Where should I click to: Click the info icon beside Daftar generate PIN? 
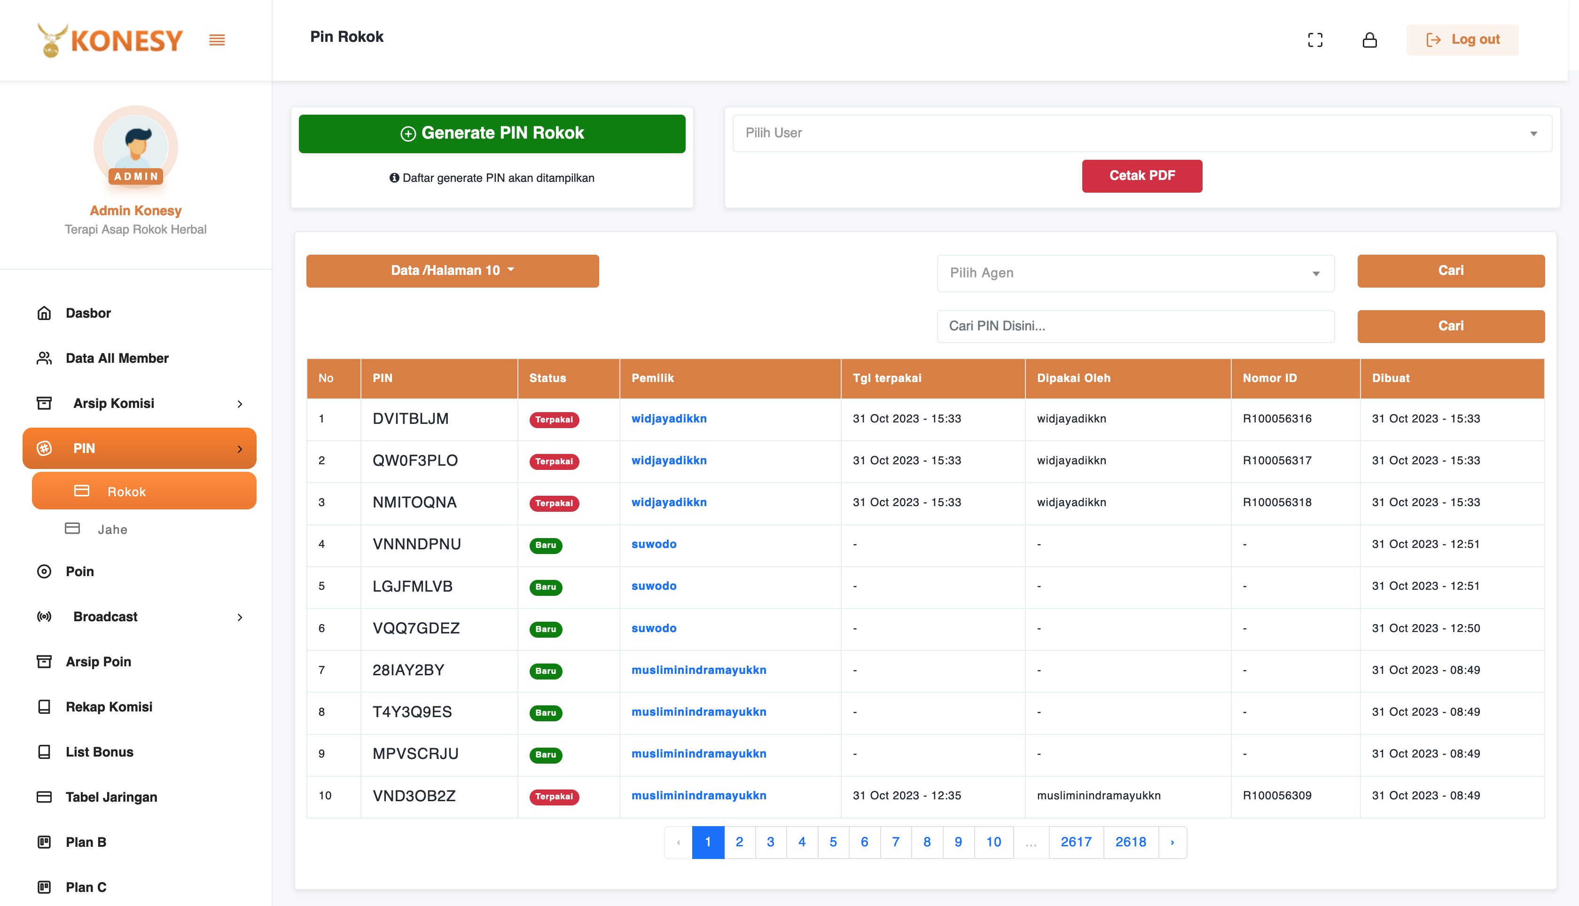[394, 178]
